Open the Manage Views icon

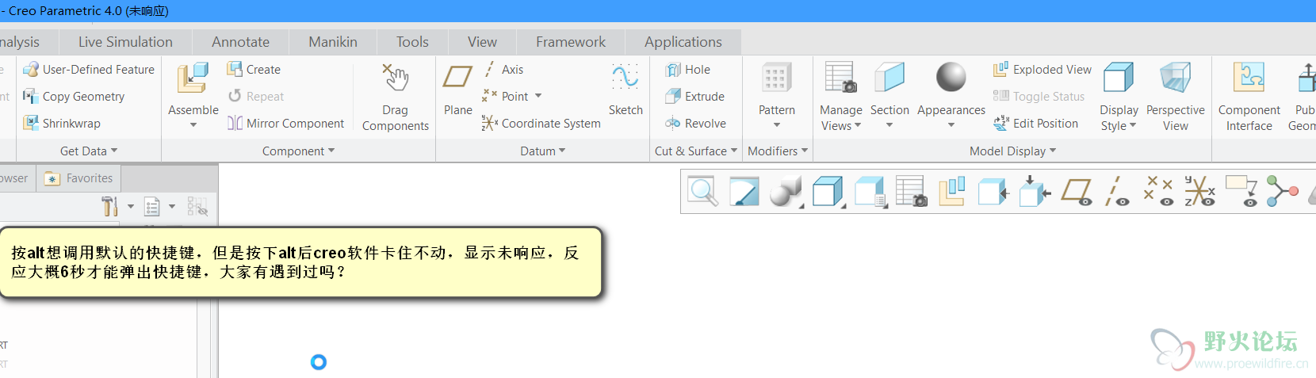(x=840, y=78)
